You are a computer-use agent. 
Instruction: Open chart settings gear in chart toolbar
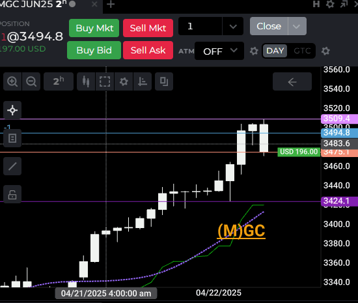pyautogui.click(x=124, y=81)
